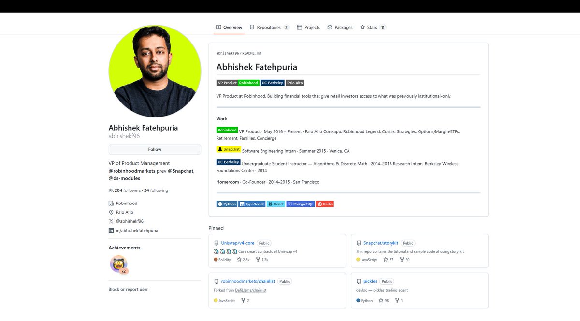
Task: Open pinned repo robinhoodmarkets/chainlist
Action: pyautogui.click(x=248, y=281)
